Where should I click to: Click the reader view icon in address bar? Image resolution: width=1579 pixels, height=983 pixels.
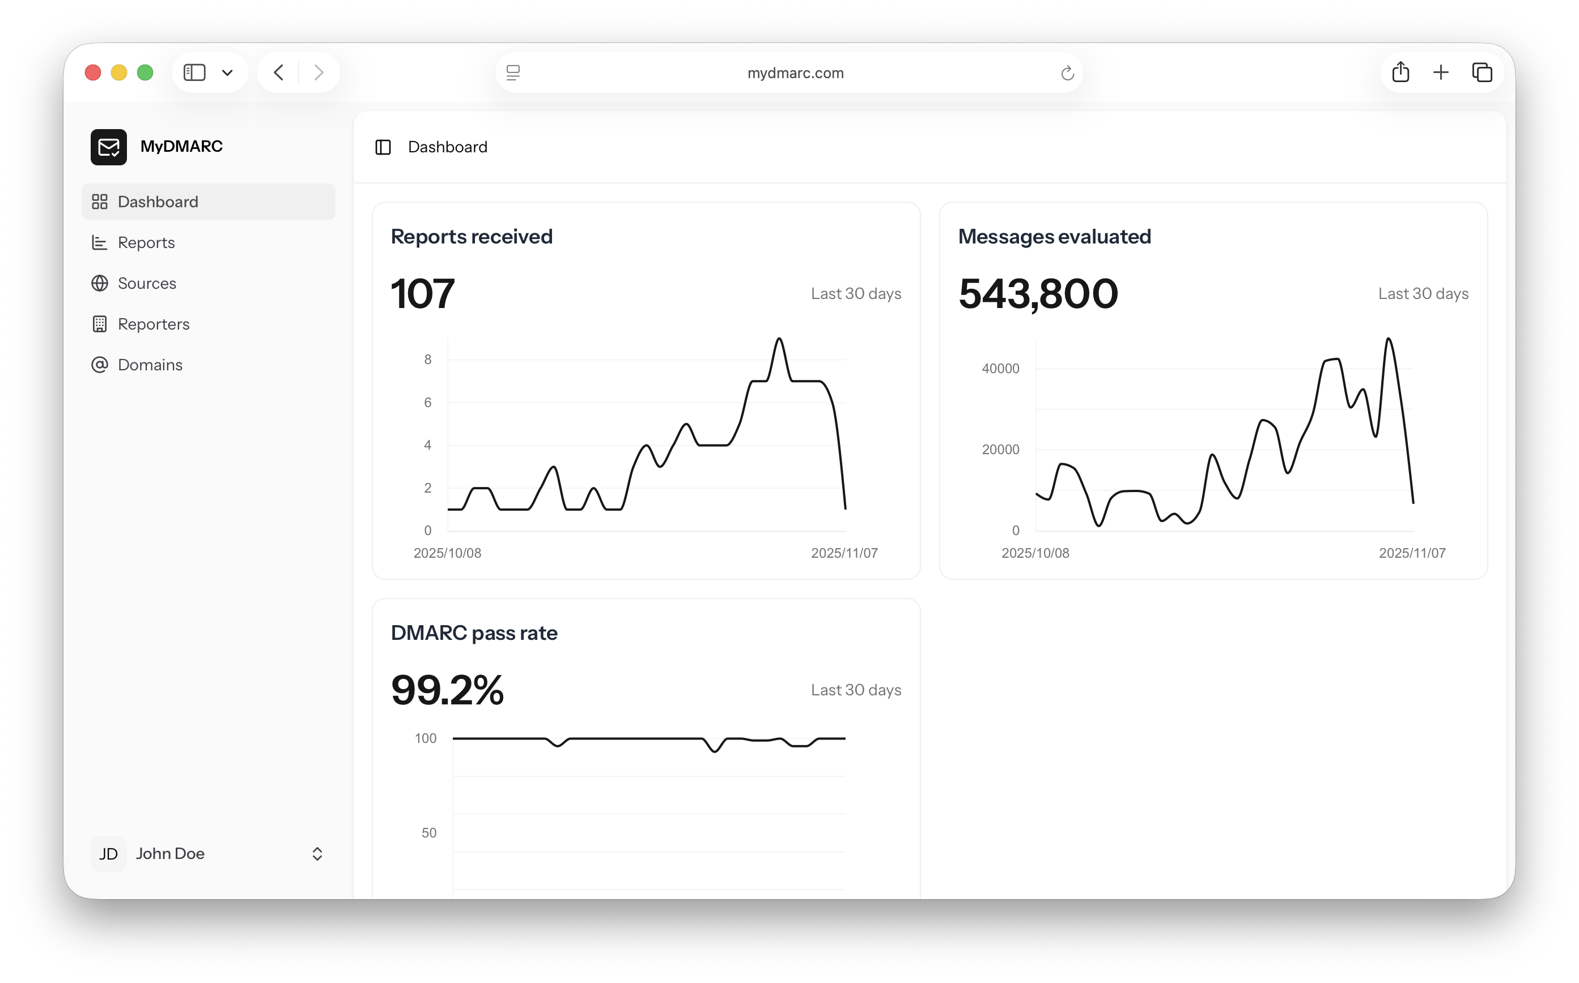tap(513, 72)
